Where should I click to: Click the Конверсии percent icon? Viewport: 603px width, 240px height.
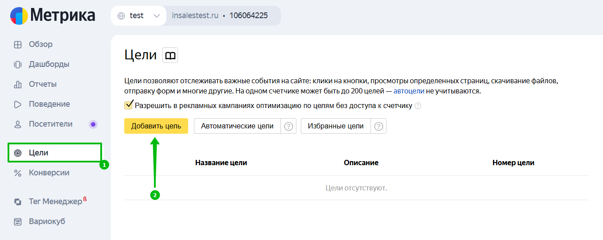tap(18, 173)
